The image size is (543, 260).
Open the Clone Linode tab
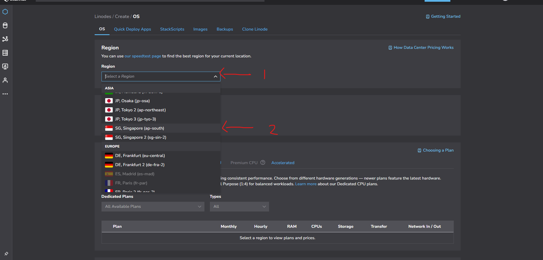coord(255,29)
